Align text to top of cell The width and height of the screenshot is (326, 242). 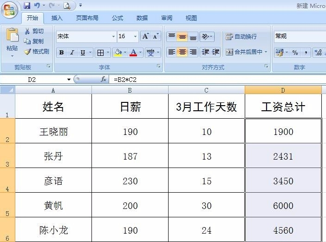tap(171, 36)
